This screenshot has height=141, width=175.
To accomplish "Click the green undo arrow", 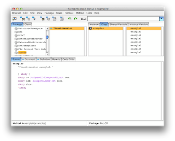I will pos(70,19).
